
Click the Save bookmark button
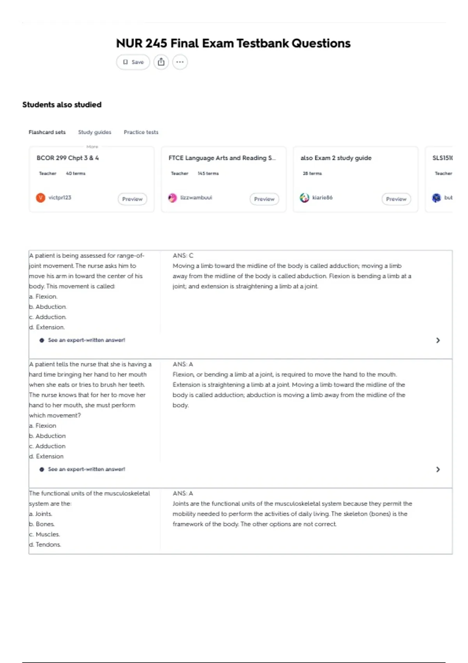(x=133, y=62)
